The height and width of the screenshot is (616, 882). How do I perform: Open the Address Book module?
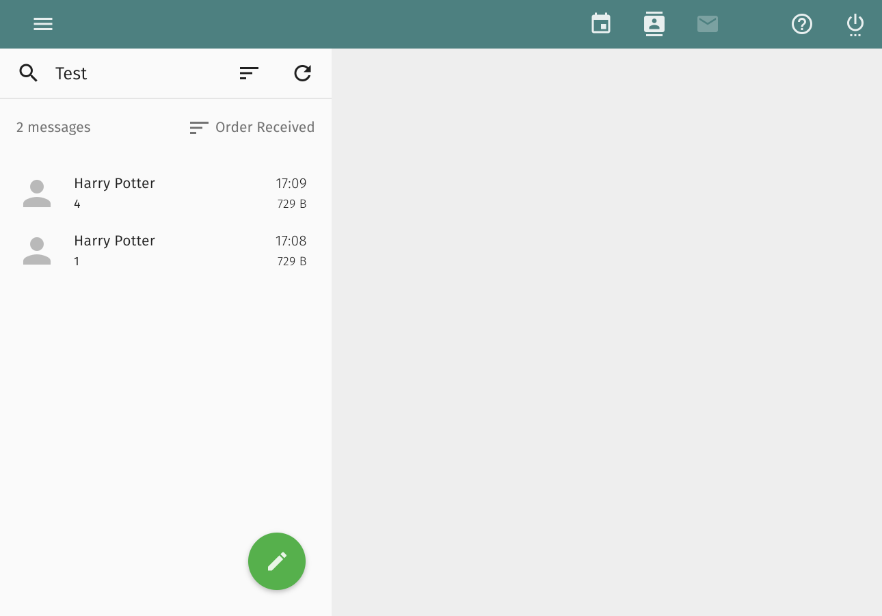(654, 24)
